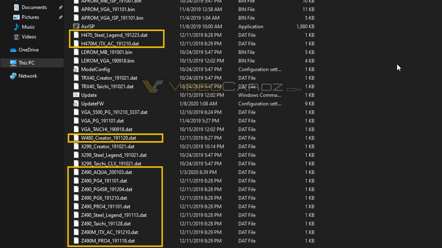Click the Update command script icon
This screenshot has width=442, height=248.
76,95
